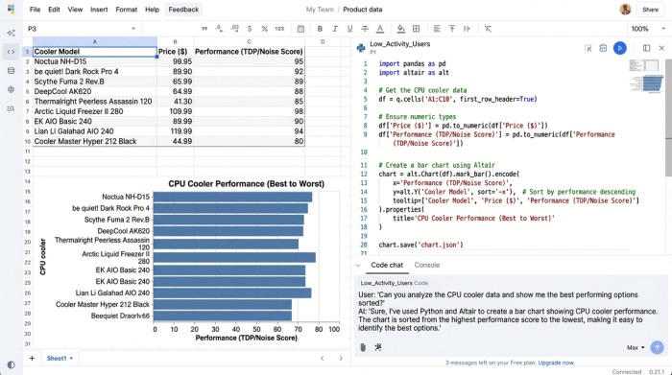This screenshot has width=672, height=375.
Task: Click the My Team breadcrumb link
Action: tap(320, 10)
